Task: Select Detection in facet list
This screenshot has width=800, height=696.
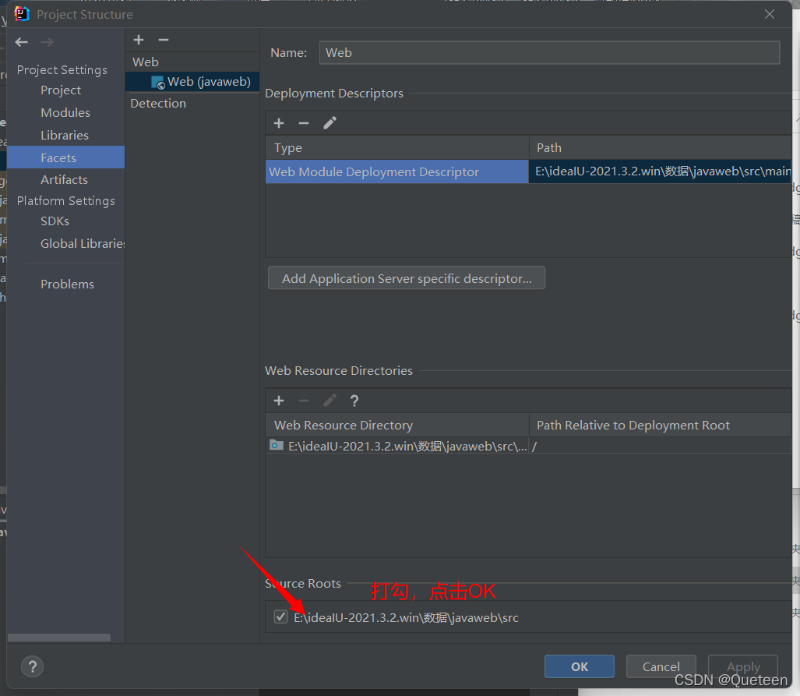Action: tap(158, 103)
